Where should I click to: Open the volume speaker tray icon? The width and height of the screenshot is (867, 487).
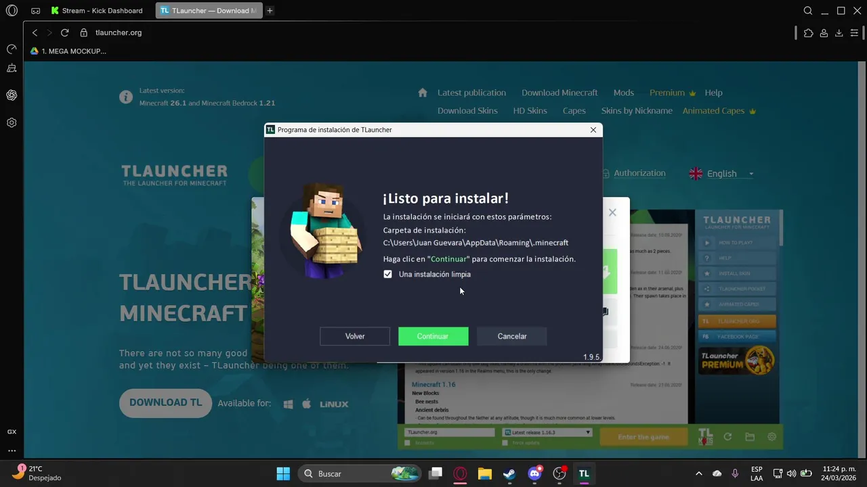(792, 473)
